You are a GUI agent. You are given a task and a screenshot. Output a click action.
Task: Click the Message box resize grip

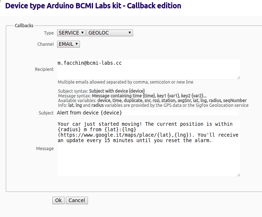pos(238,175)
